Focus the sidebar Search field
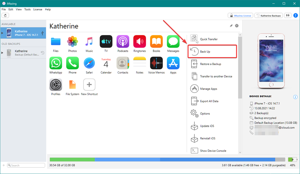 click(x=26, y=165)
